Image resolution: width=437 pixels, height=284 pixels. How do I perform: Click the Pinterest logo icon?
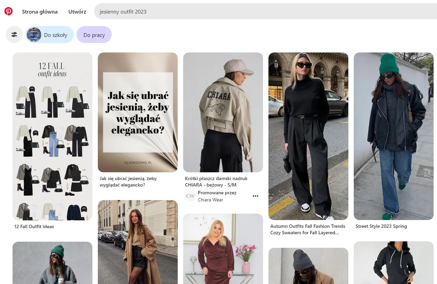click(8, 12)
